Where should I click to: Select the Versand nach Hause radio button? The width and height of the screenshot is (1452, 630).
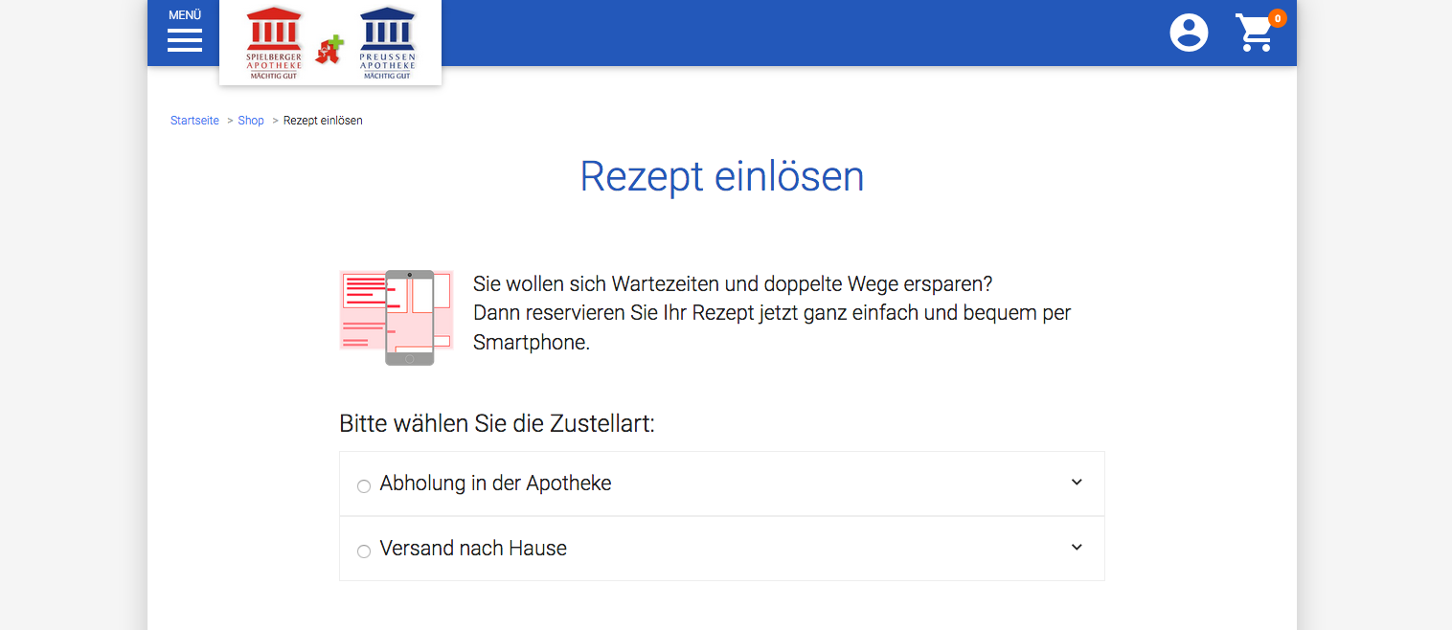pyautogui.click(x=364, y=551)
